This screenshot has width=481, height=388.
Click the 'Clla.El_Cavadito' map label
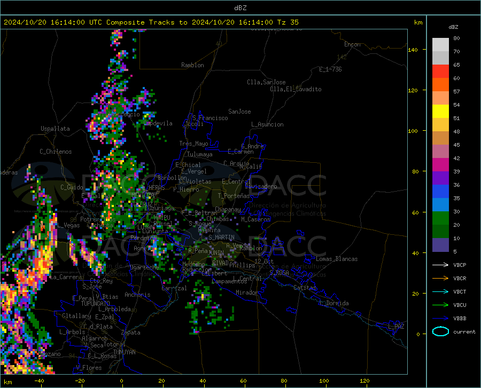[x=296, y=89]
